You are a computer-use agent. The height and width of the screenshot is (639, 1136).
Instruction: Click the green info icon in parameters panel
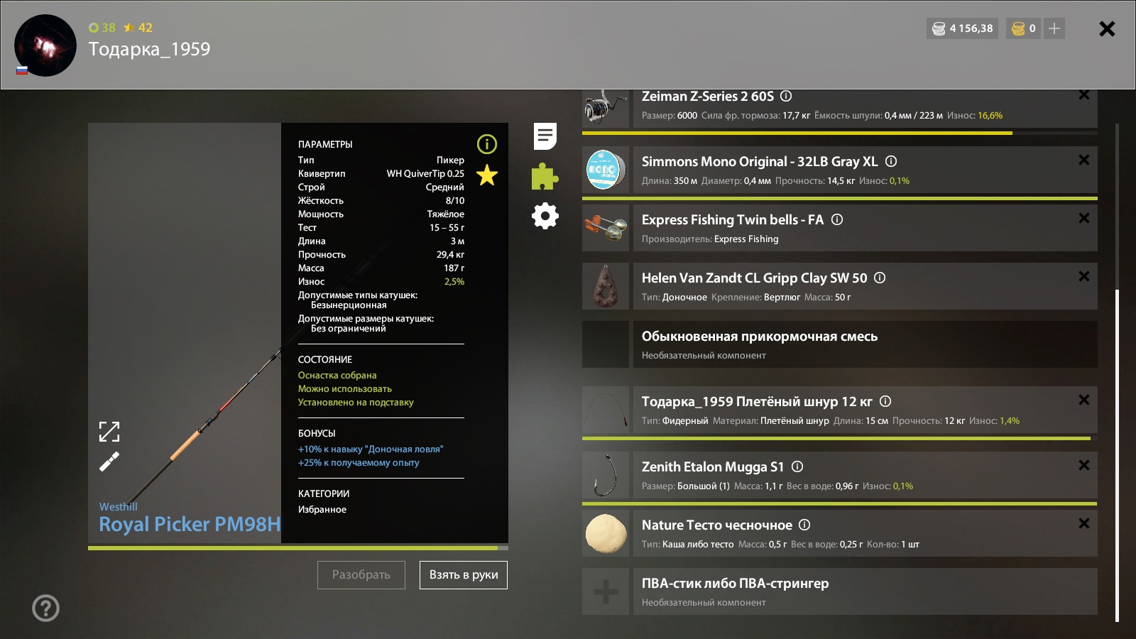click(x=486, y=144)
